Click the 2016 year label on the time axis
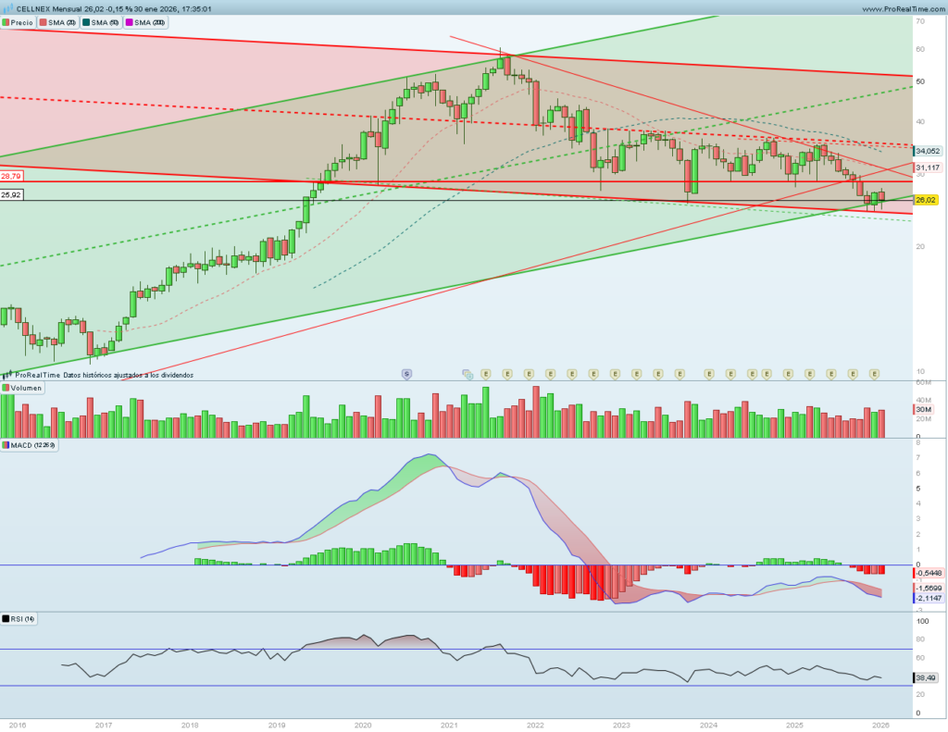Viewport: 948px width, 732px height. (x=18, y=725)
